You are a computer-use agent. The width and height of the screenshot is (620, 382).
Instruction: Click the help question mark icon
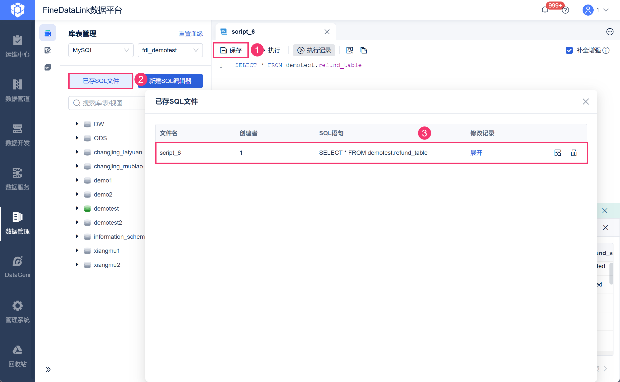pos(565,10)
